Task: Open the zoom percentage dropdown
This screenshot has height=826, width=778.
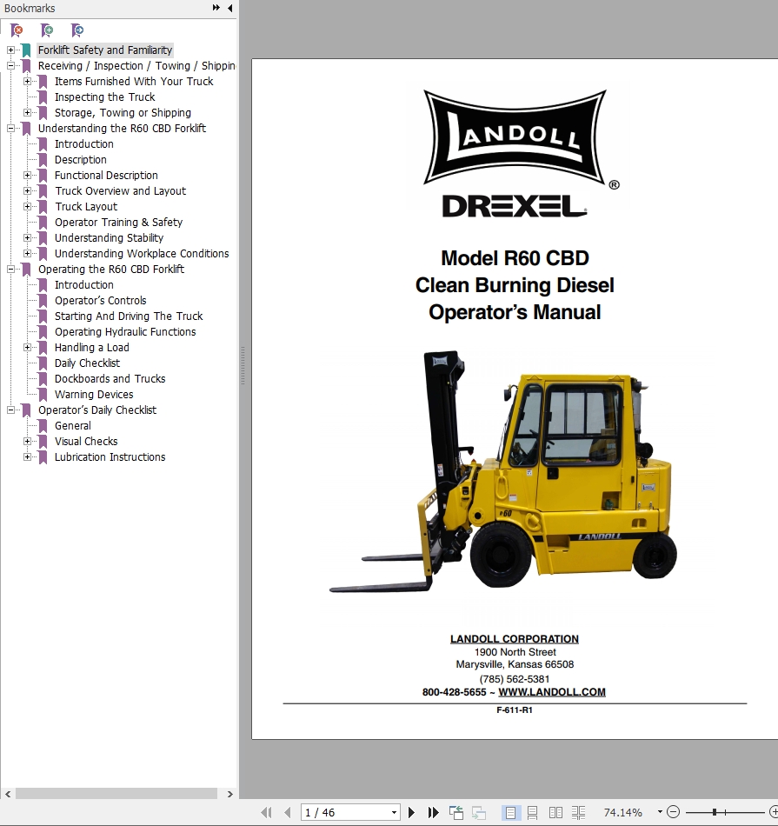Action: (x=660, y=812)
